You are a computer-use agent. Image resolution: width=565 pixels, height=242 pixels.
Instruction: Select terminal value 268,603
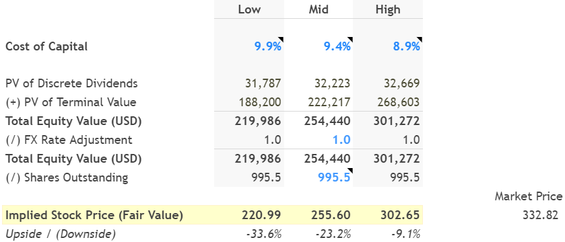tap(399, 102)
